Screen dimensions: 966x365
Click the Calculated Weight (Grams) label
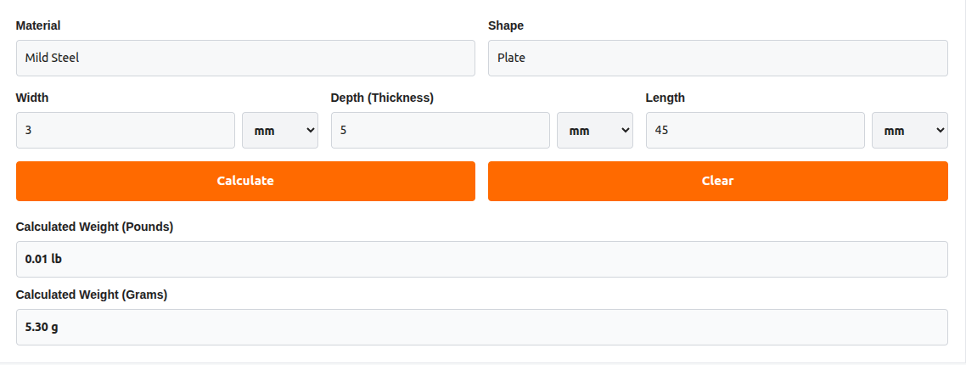click(92, 295)
